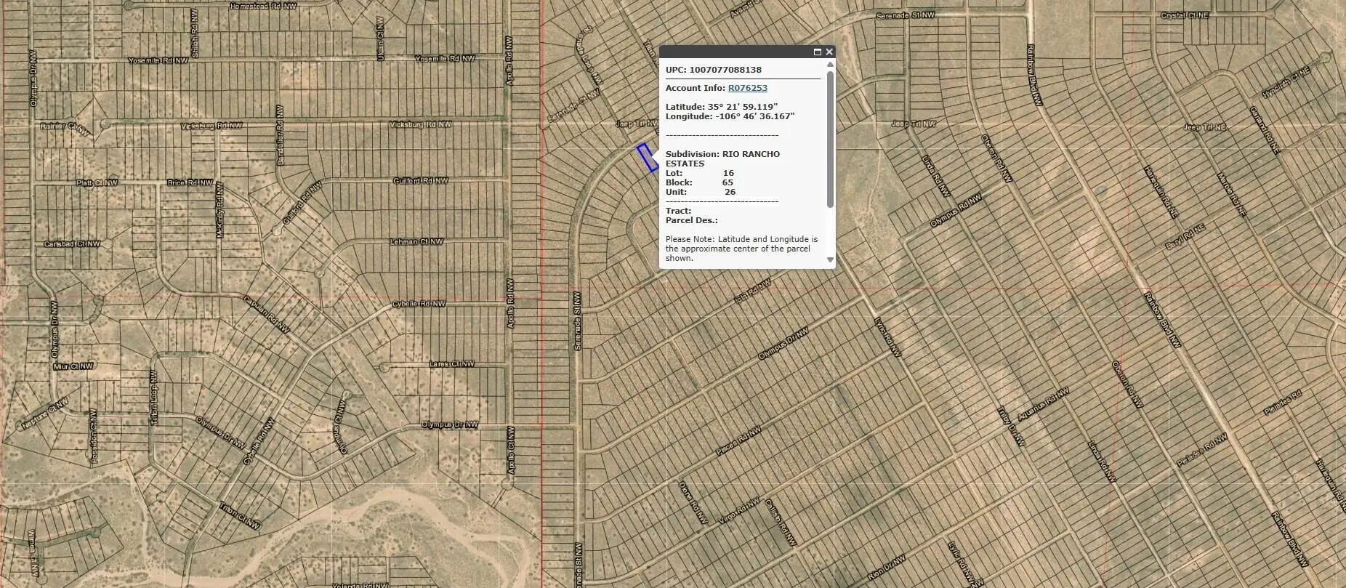This screenshot has height=588, width=1346.
Task: Click the popup vertical scrollbar thumb
Action: (830, 140)
